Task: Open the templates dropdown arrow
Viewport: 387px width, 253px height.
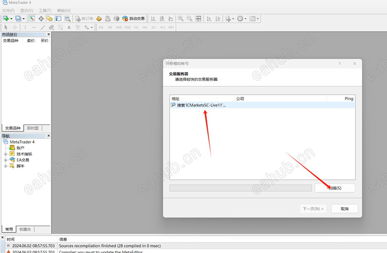Action: (258, 19)
